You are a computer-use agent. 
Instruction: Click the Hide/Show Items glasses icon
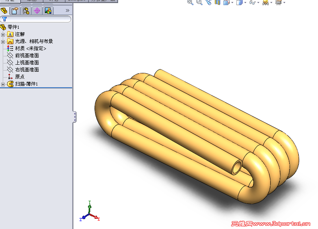(253, 2)
